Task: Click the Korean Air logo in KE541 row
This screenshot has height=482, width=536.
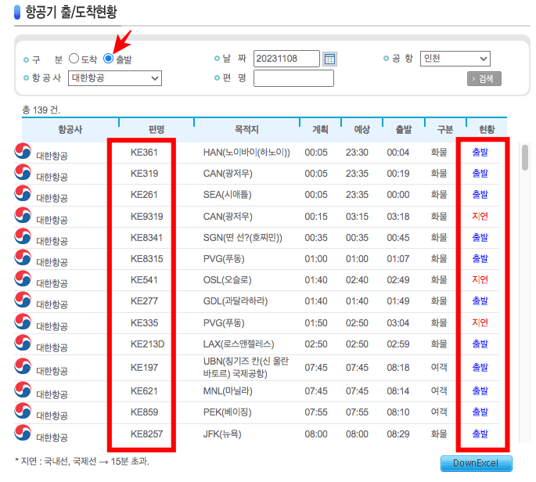Action: (x=23, y=279)
